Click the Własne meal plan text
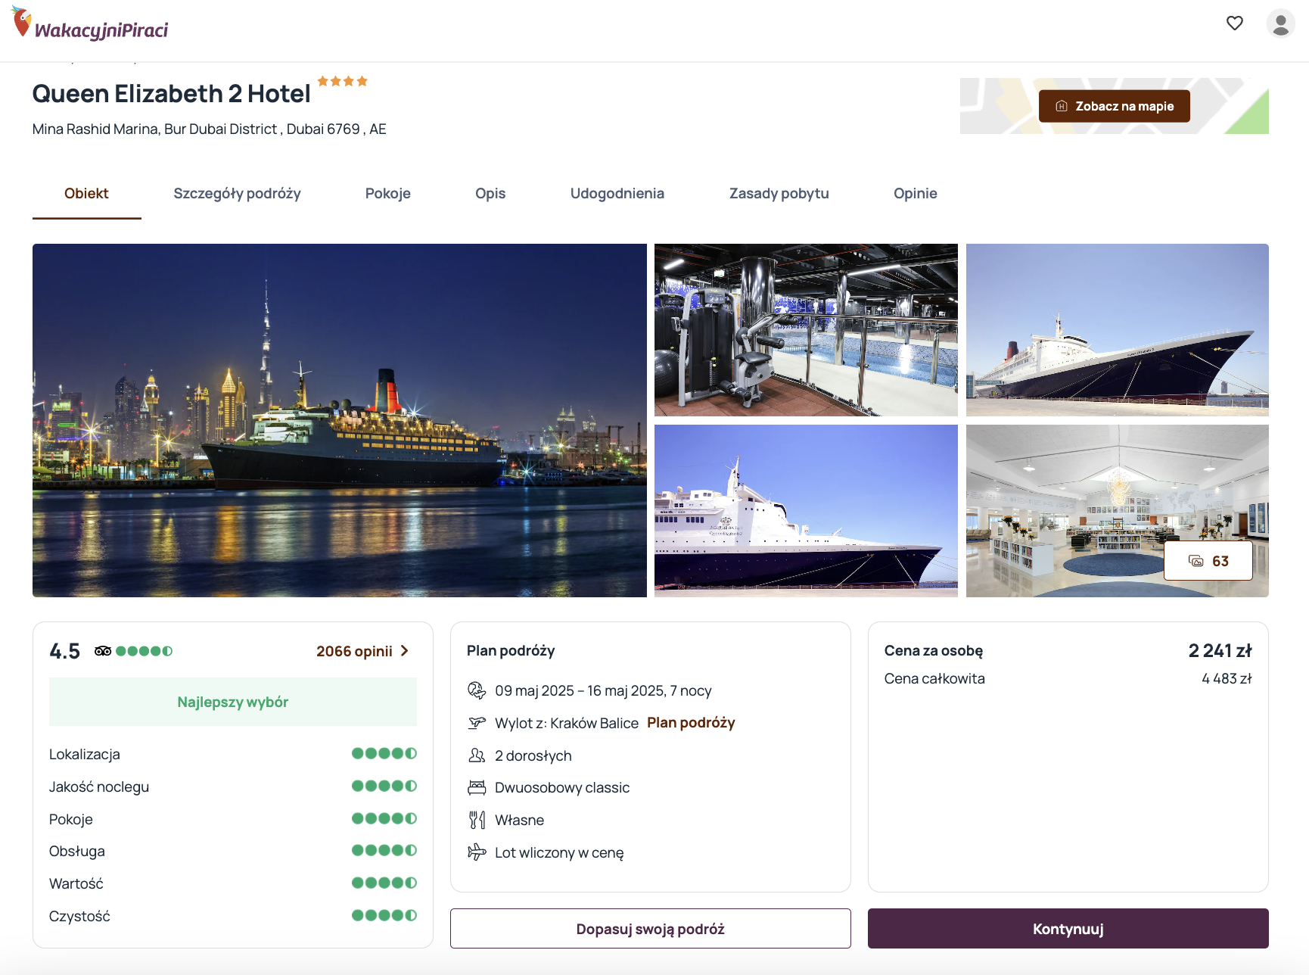 click(x=519, y=821)
